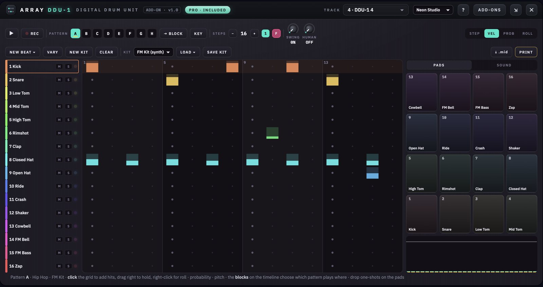
Task: Select the 16 Zap track row
Action: (42, 266)
